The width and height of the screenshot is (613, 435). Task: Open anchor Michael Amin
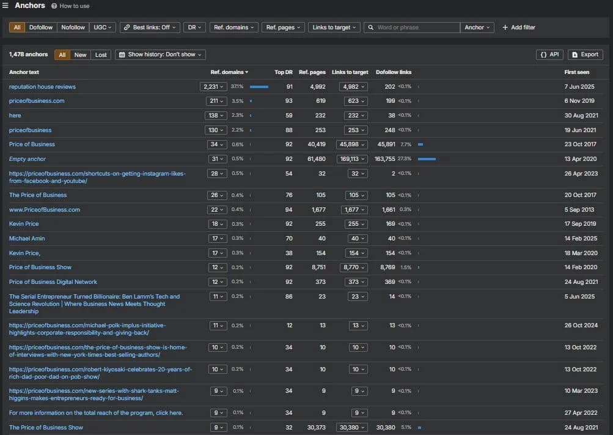point(27,239)
